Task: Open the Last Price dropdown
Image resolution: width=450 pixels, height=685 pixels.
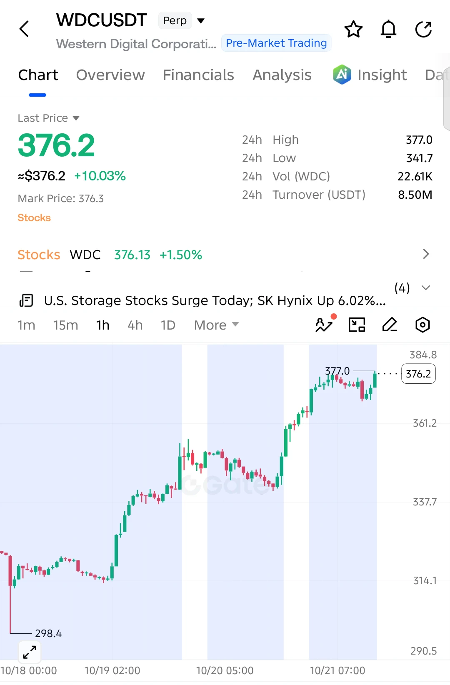Action: (x=48, y=118)
